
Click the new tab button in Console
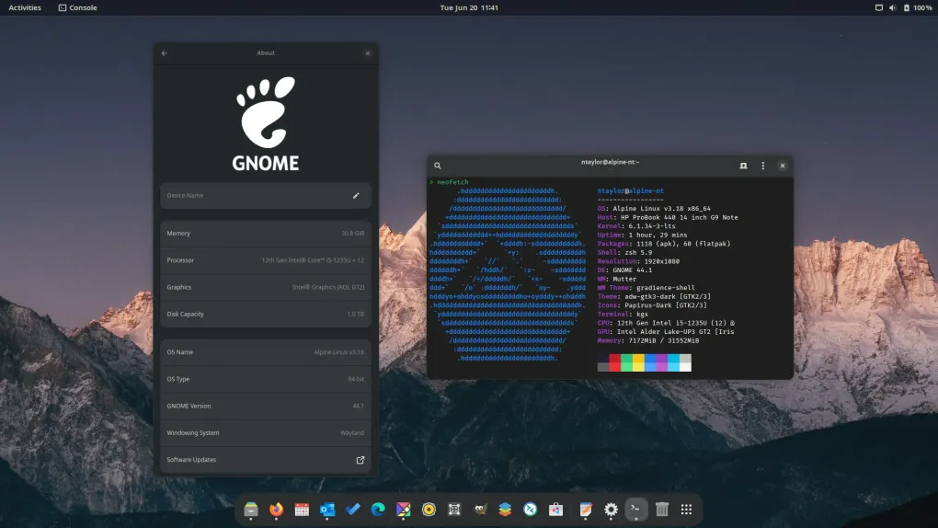pos(743,166)
